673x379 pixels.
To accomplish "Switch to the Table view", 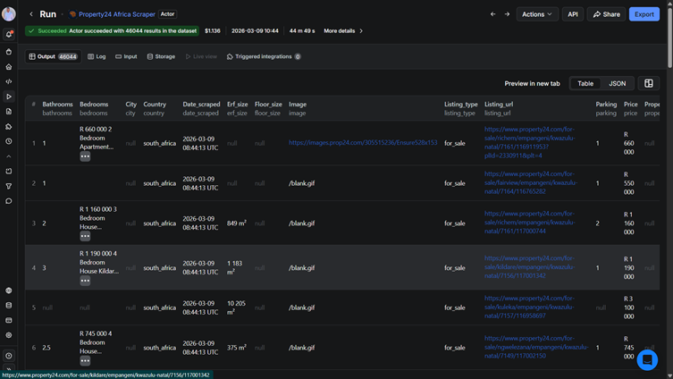I will pyautogui.click(x=585, y=84).
